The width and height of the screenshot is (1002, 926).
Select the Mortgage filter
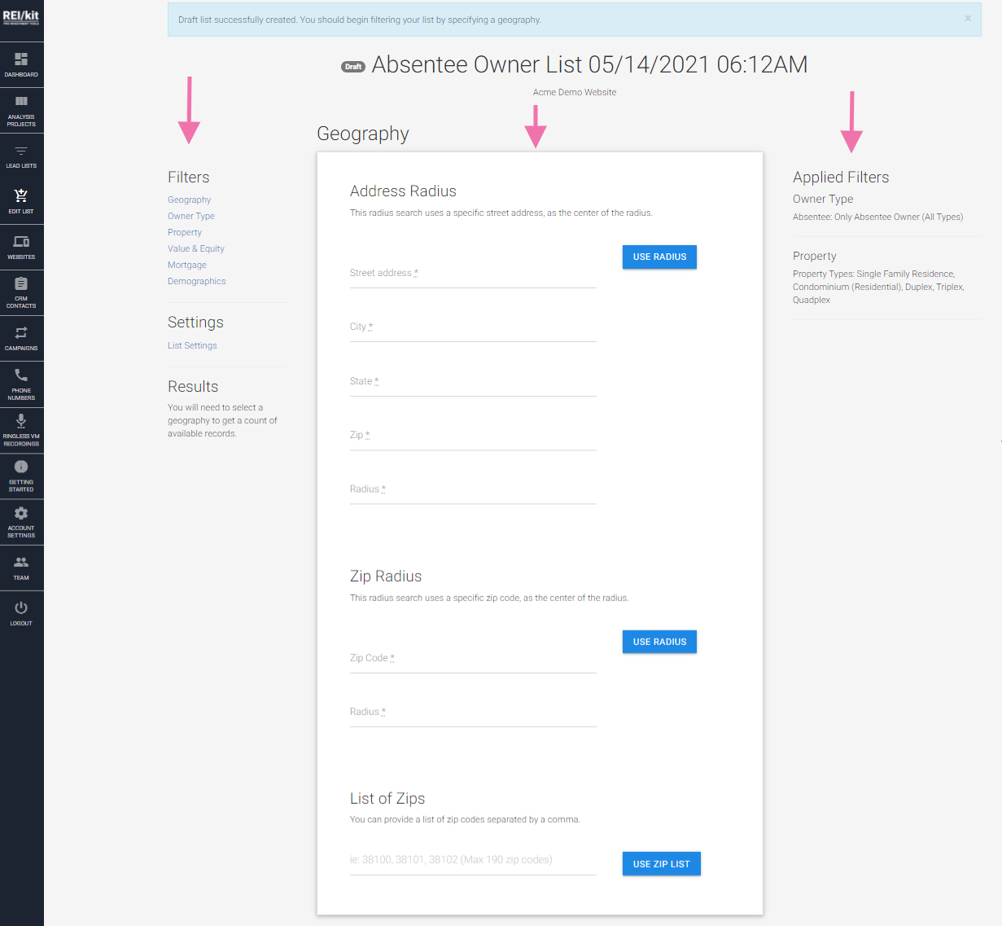(186, 265)
